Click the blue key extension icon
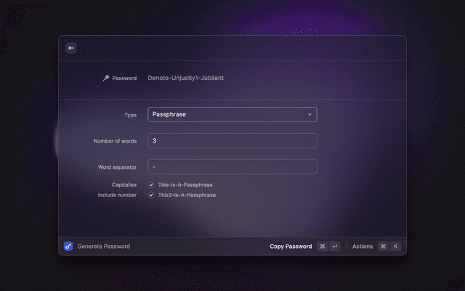The image size is (465, 291). [68, 247]
